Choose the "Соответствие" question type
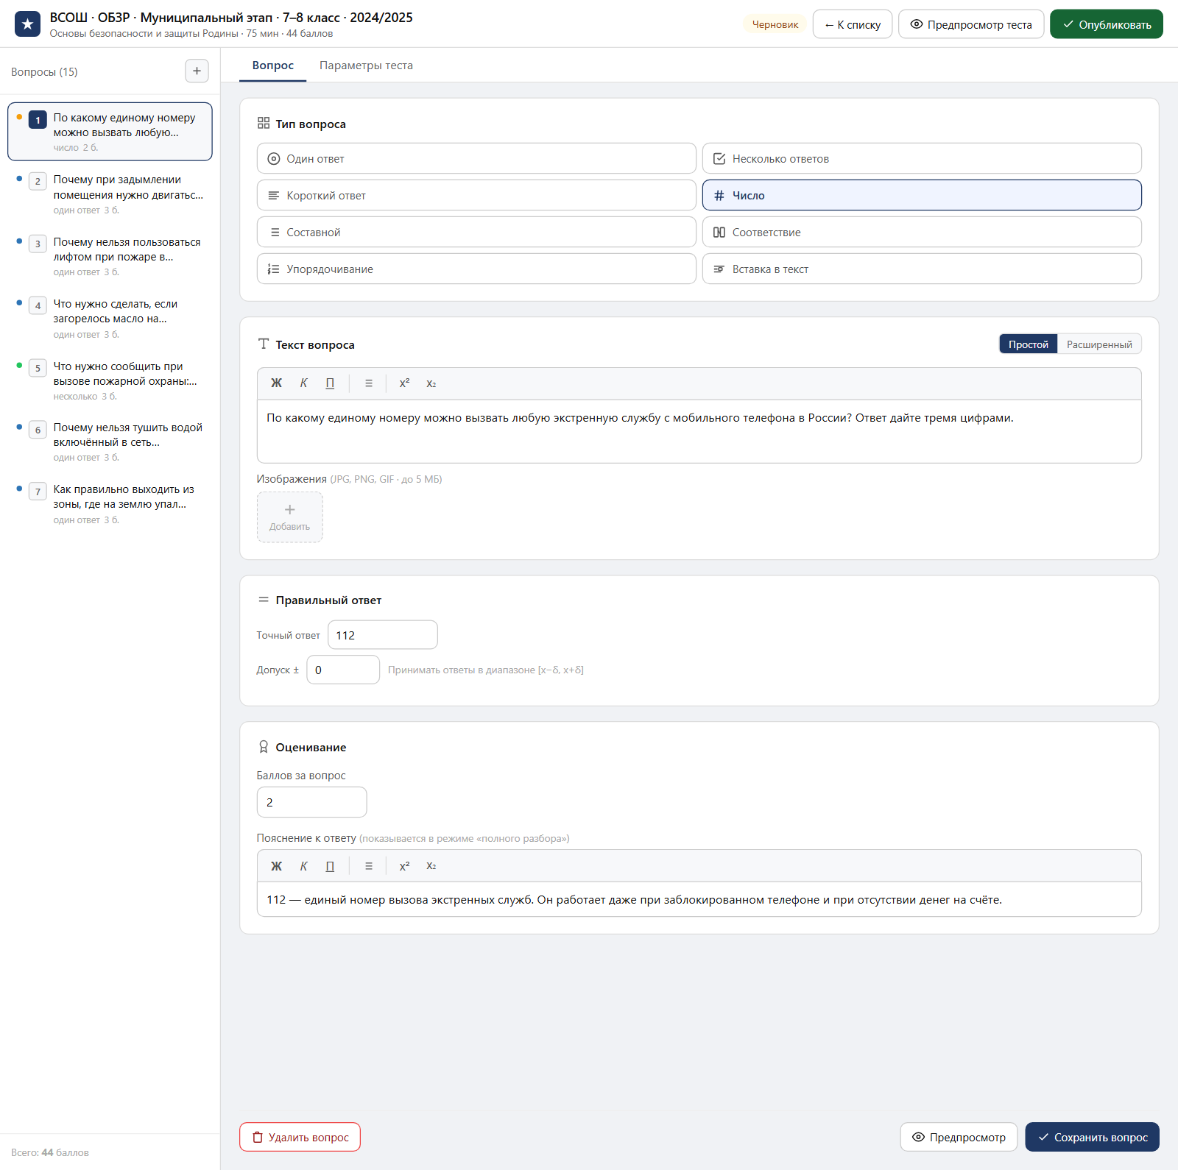Viewport: 1178px width, 1170px height. 922,232
